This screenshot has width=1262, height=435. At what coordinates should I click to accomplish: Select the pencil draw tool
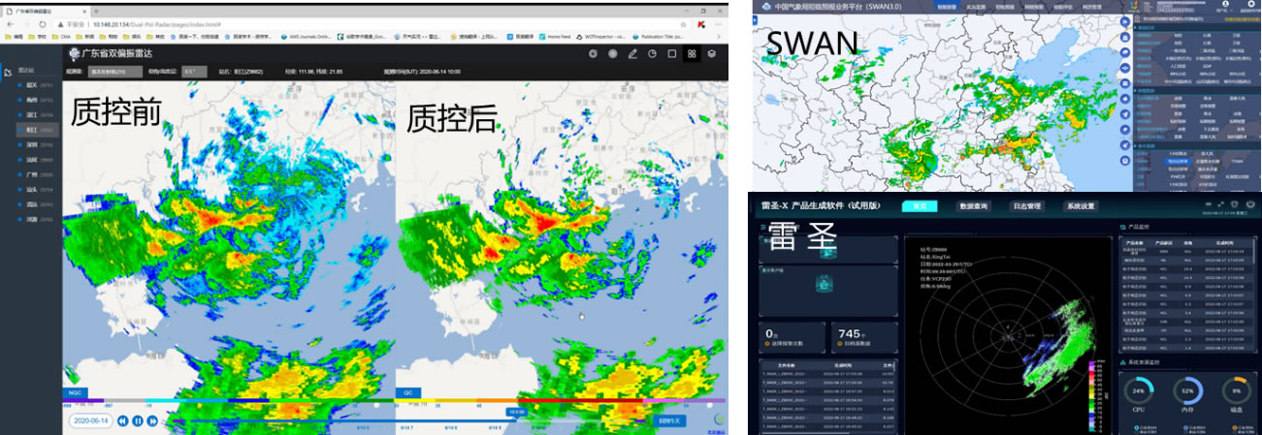point(633,53)
